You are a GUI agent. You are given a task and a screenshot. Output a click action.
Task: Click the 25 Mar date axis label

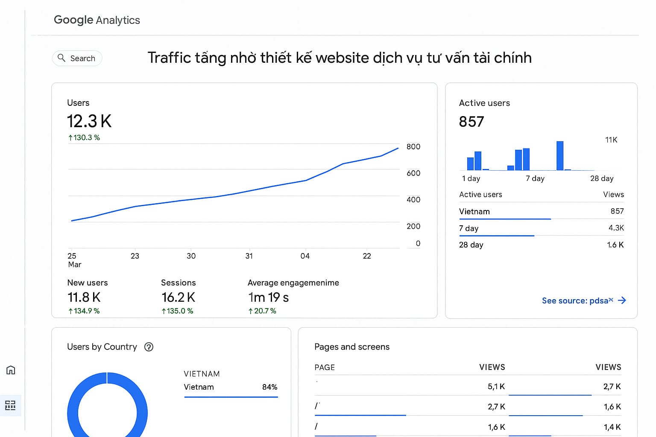(74, 260)
